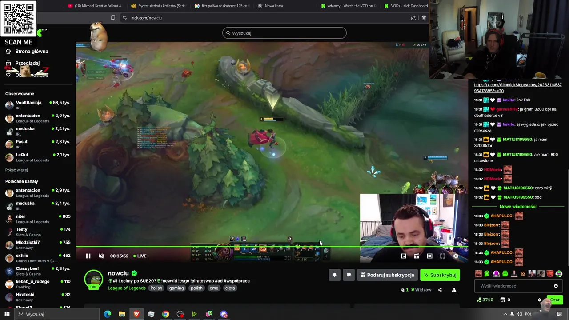The width and height of the screenshot is (569, 320).
Task: Open Hiratoshi recommended channel
Action: point(38,297)
